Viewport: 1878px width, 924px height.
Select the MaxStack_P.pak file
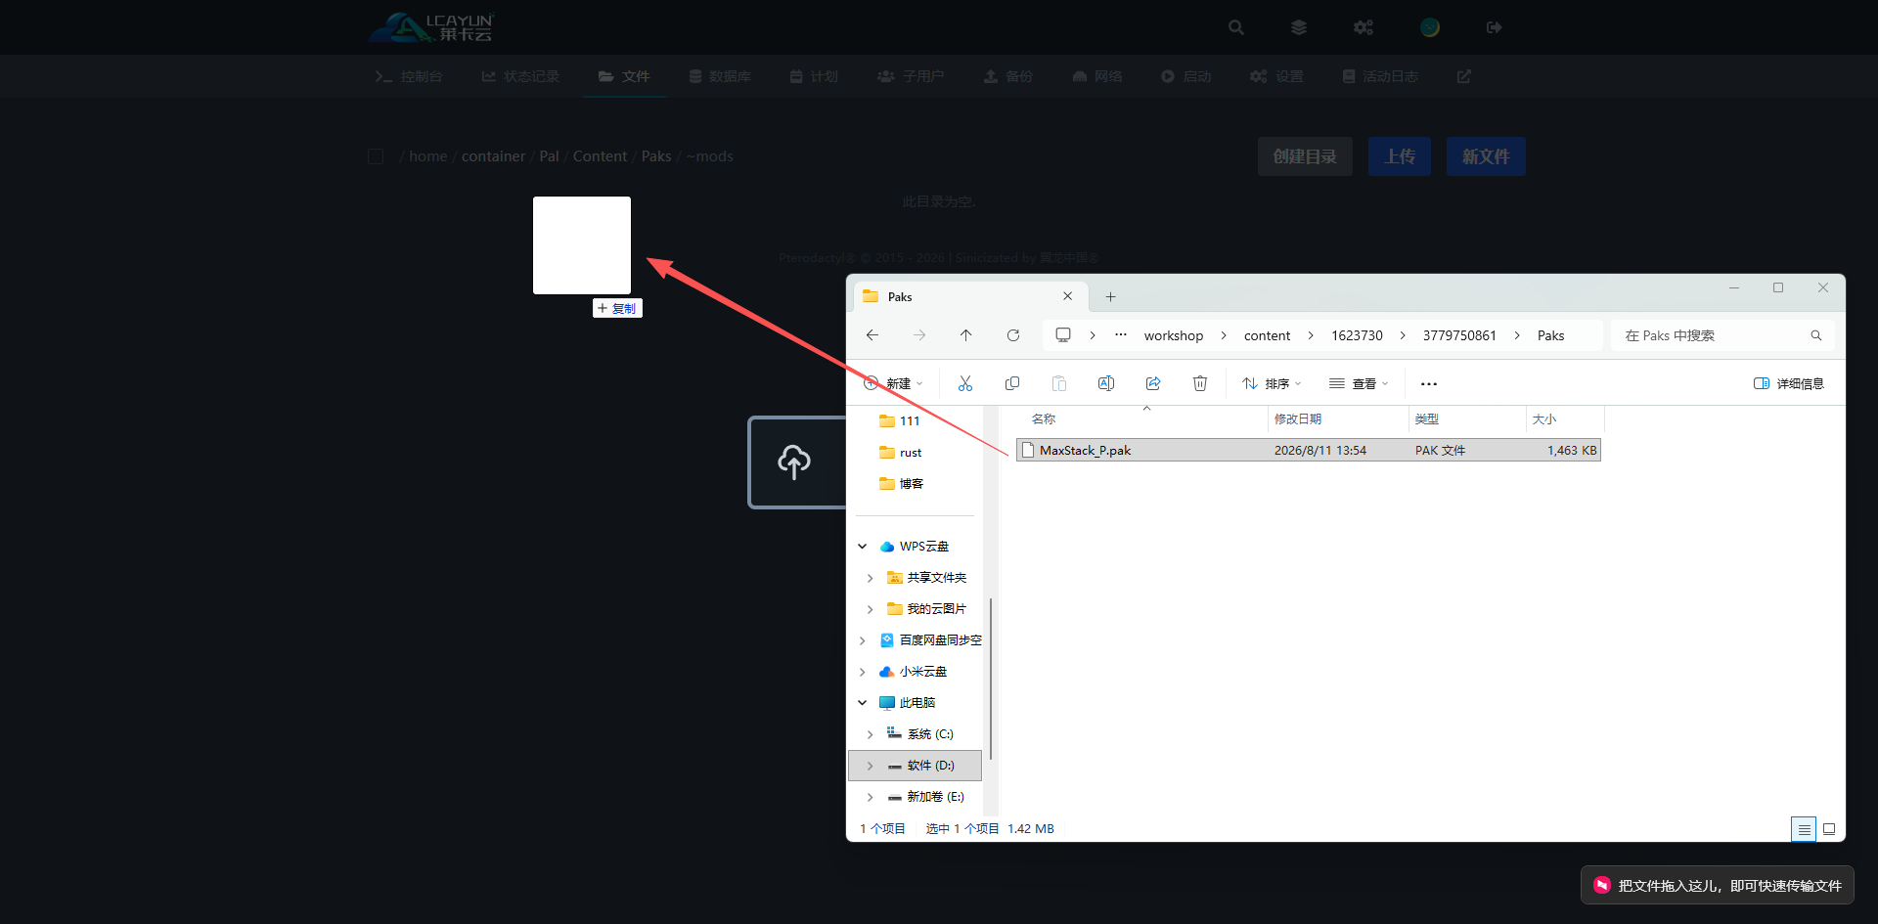point(1309,451)
